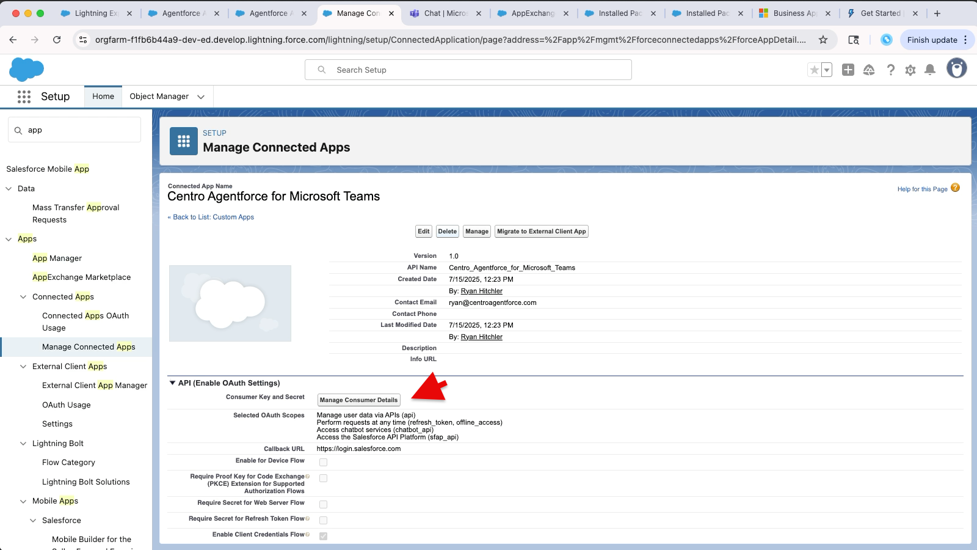This screenshot has width=977, height=550.
Task: Open the Notifications bell icon
Action: coord(930,70)
